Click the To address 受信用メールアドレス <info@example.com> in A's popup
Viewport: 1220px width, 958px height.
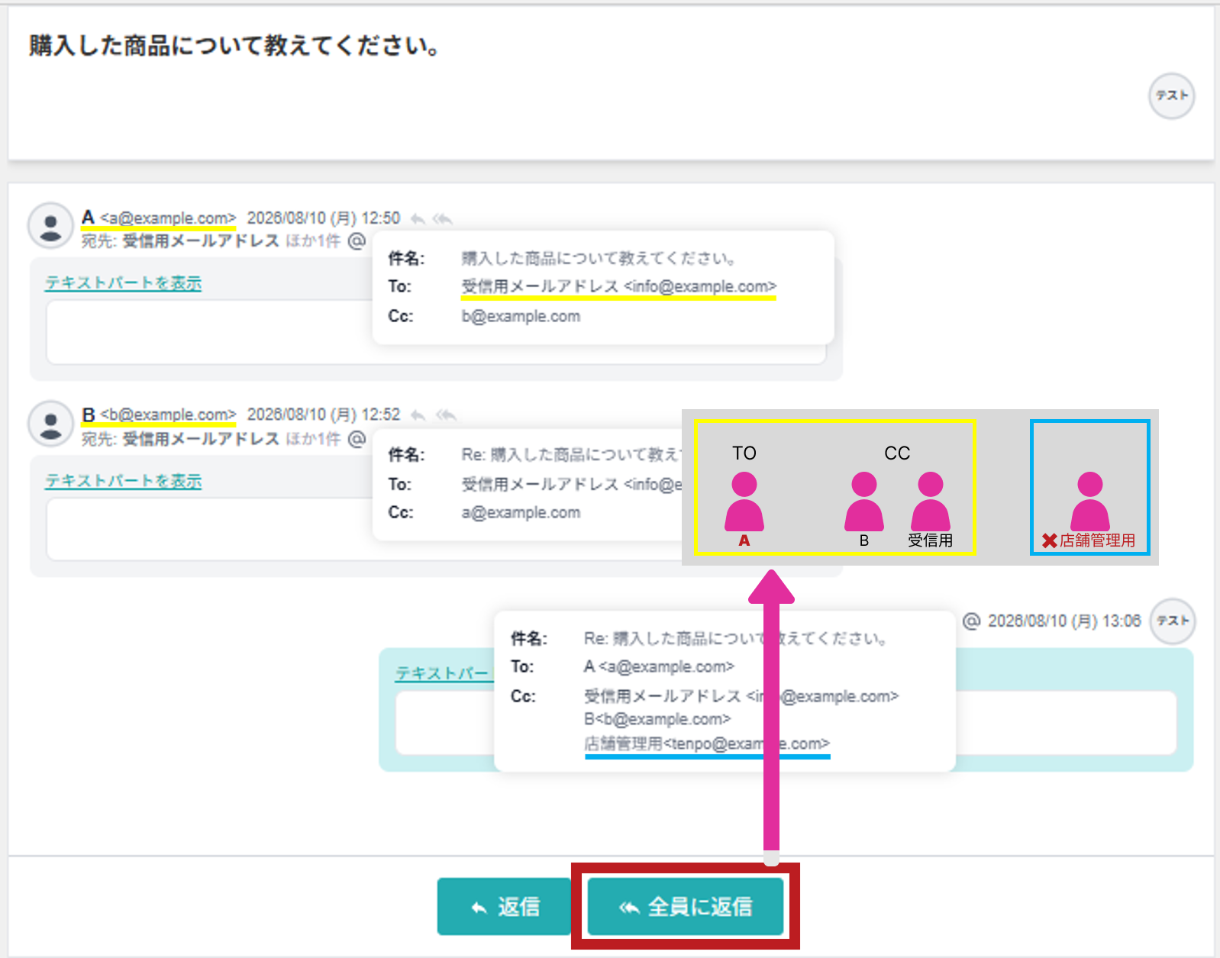pos(618,286)
